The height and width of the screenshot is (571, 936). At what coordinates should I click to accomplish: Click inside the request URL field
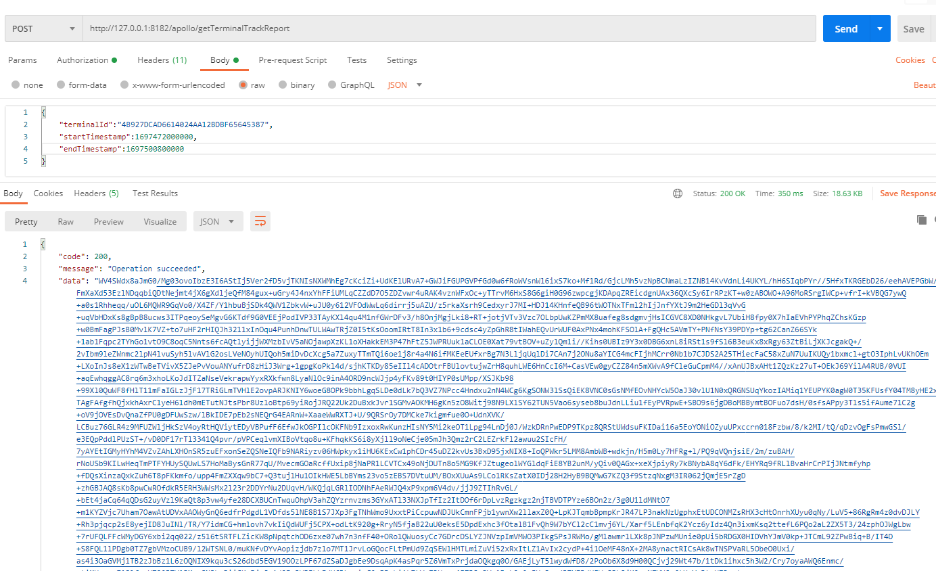pyautogui.click(x=446, y=29)
